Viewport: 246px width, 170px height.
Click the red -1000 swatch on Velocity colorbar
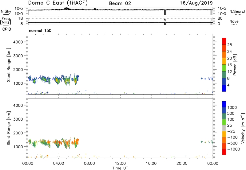click(x=224, y=152)
